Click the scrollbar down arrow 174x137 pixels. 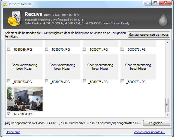coord(167,115)
